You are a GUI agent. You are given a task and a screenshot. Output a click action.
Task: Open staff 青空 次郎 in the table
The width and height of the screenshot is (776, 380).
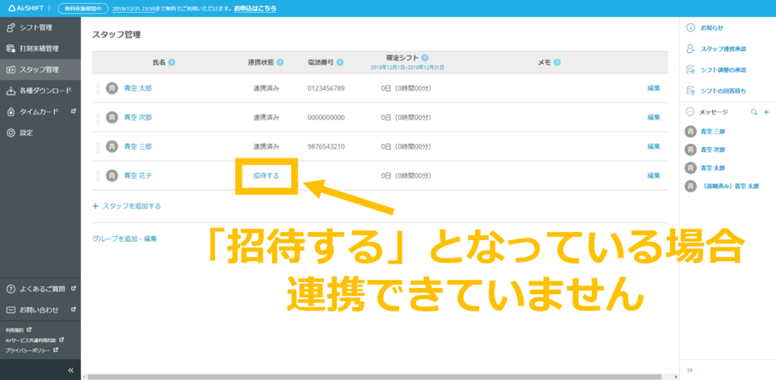tap(138, 117)
